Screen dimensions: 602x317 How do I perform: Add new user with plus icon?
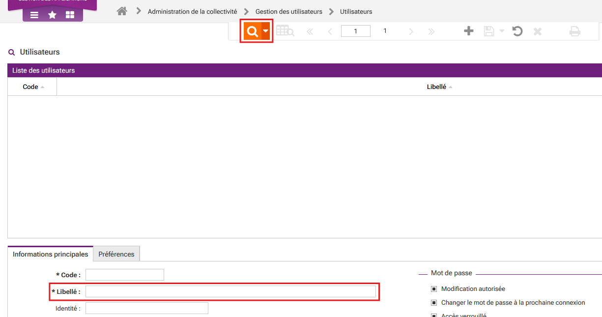coord(469,31)
